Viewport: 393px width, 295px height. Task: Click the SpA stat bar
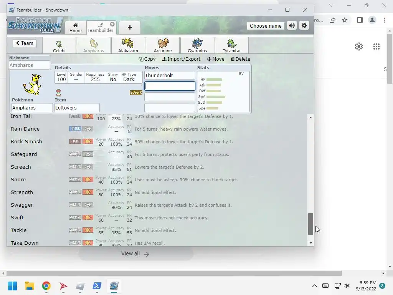216,96
